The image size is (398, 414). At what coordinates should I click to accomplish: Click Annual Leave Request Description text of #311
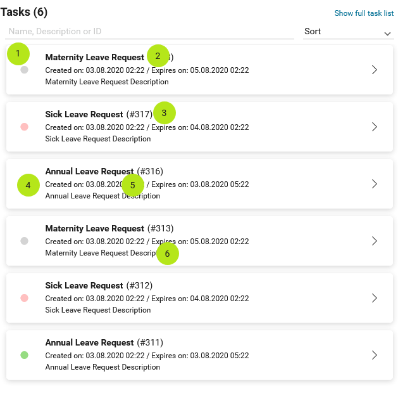pos(103,367)
